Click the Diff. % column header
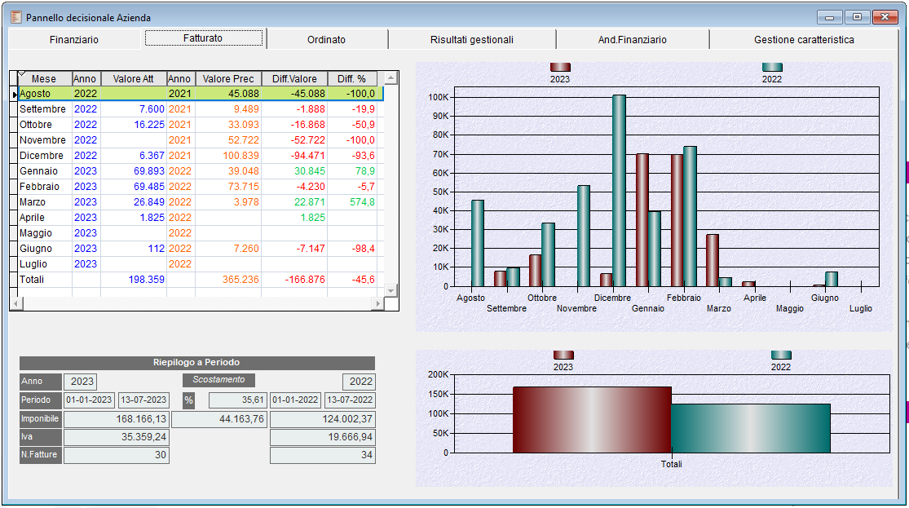Screen dimensions: 909x508 351,79
